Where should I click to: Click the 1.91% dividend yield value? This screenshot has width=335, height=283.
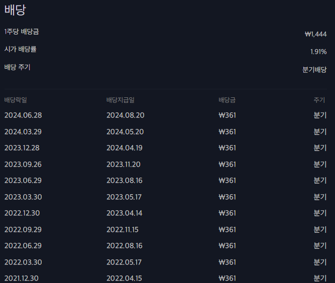tap(318, 52)
